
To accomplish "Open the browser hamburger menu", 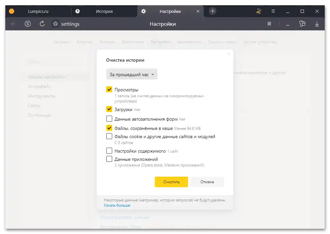I will (273, 11).
